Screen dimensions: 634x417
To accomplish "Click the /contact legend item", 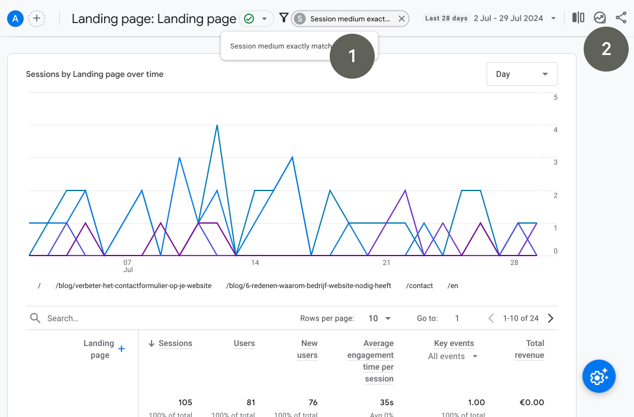I will (x=419, y=286).
